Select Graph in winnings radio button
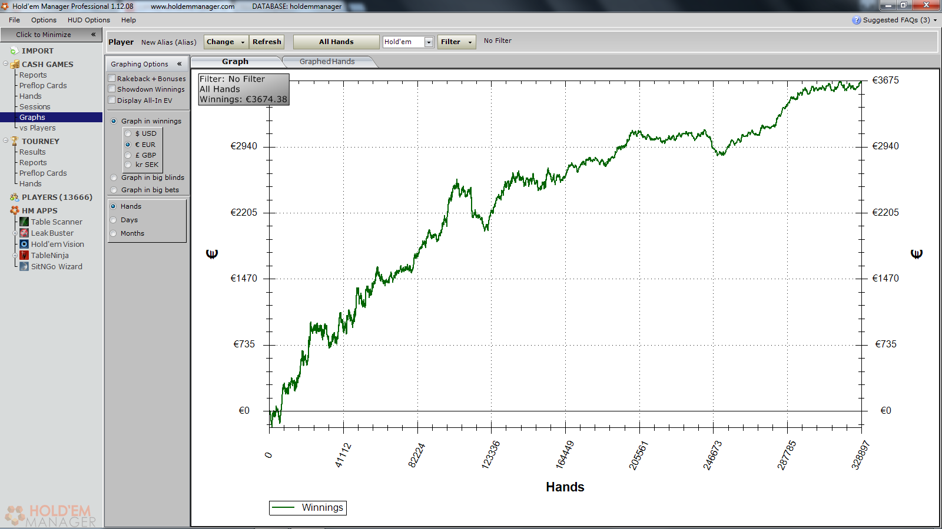 coord(114,121)
